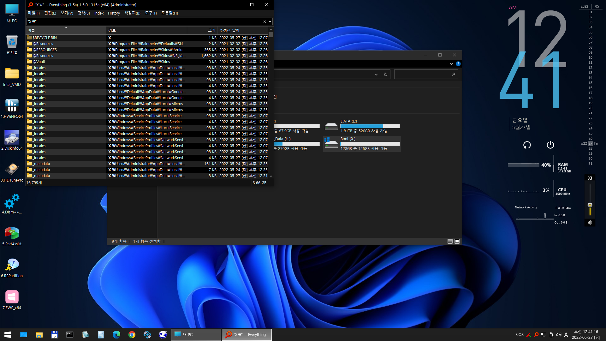Launch the 1.HWiNFO64 desktop shortcut

pos(12,109)
